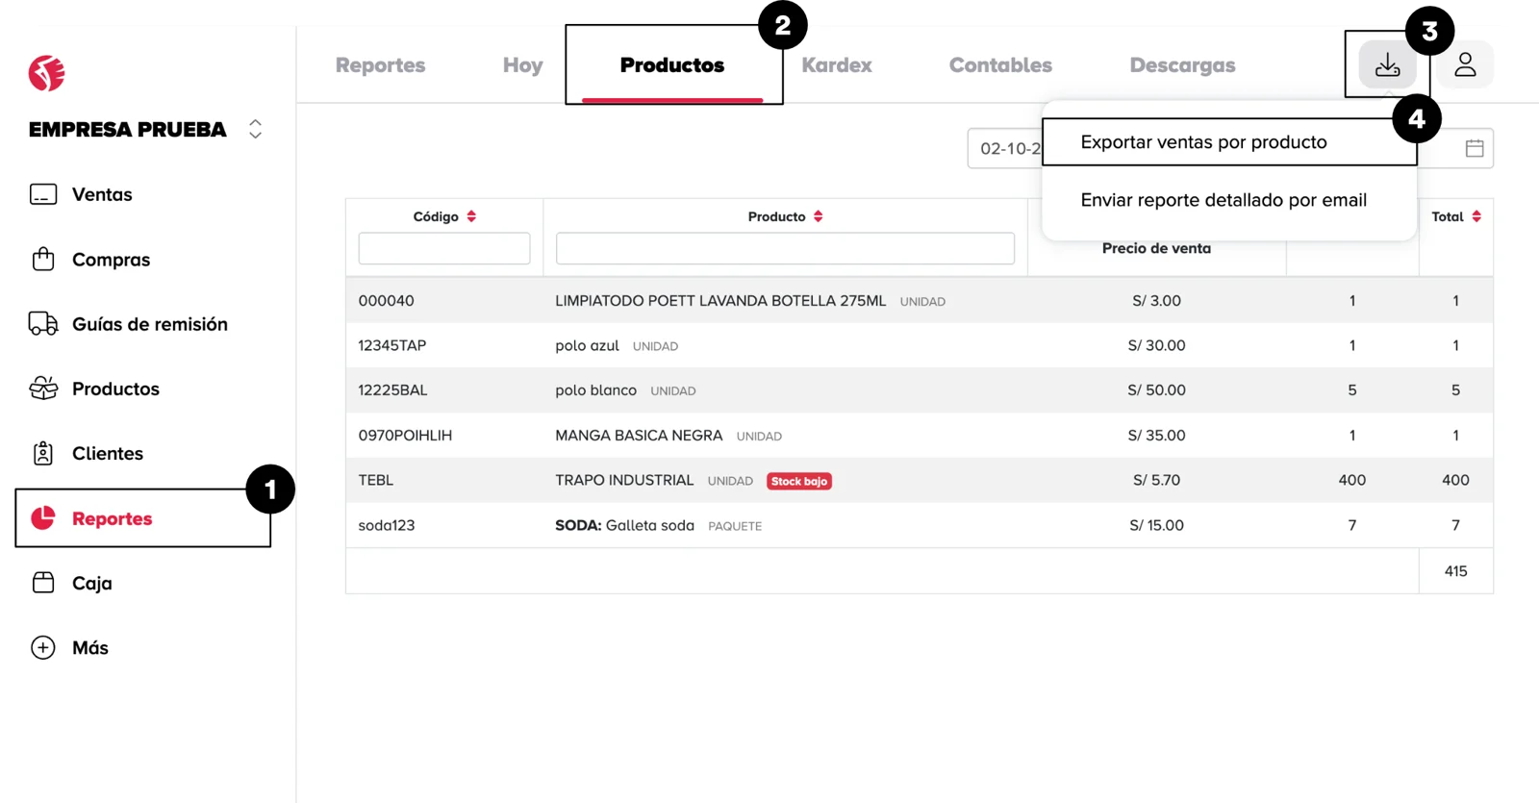
Task: Choose Enviar reporte detallado por email
Action: [1224, 200]
